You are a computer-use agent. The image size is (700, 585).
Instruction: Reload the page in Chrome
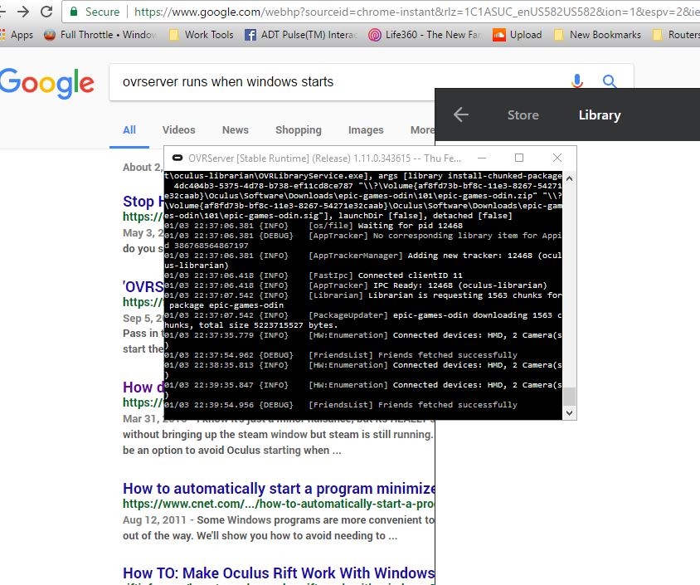click(46, 11)
